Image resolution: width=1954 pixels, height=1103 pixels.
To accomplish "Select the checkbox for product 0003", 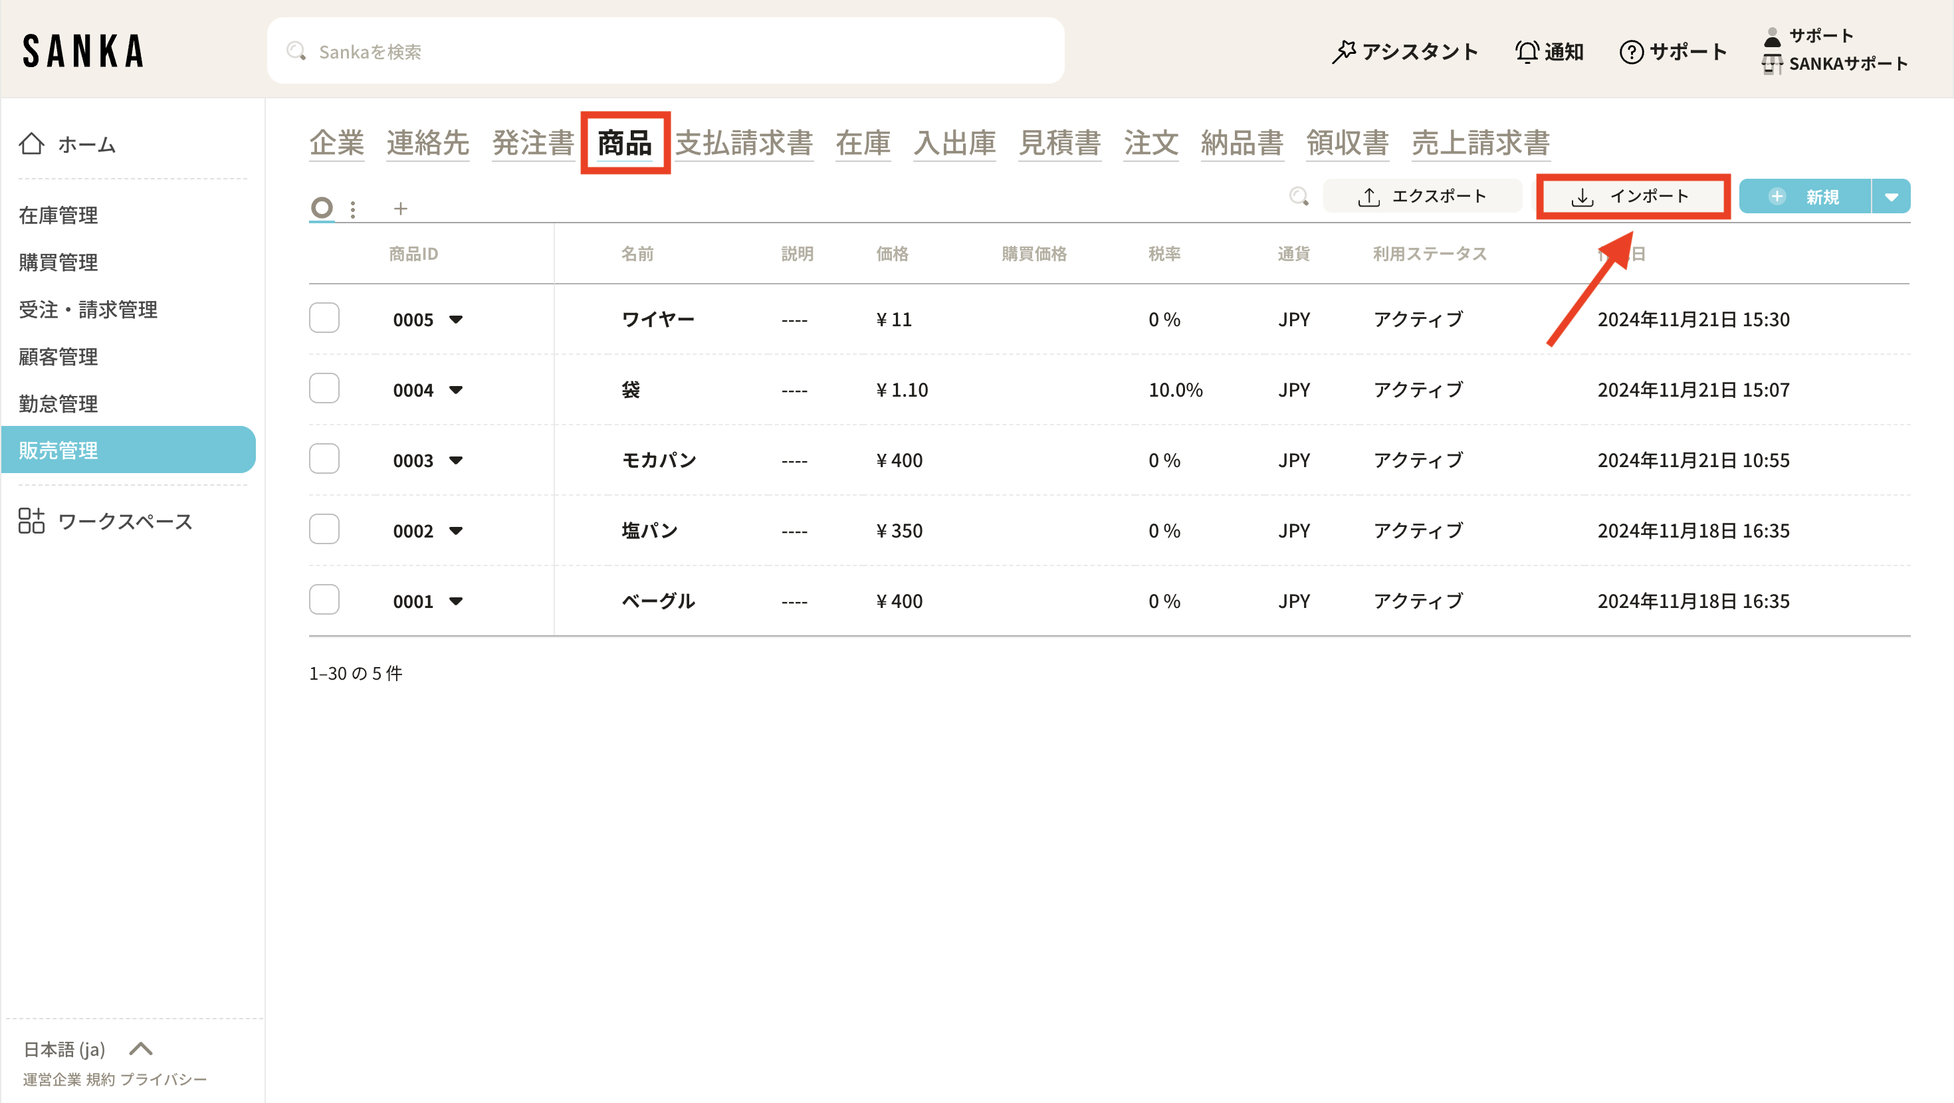I will pos(324,459).
